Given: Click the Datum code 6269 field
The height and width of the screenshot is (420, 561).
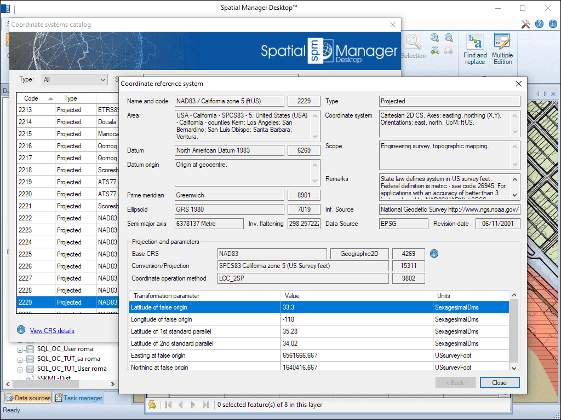Looking at the screenshot, I should coord(304,150).
